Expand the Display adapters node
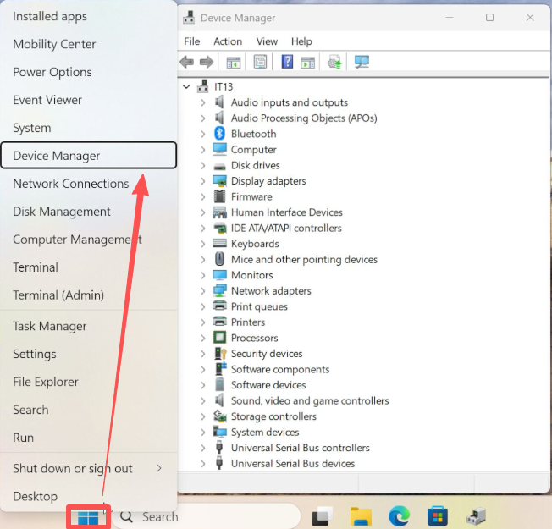The width and height of the screenshot is (552, 529). 203,181
